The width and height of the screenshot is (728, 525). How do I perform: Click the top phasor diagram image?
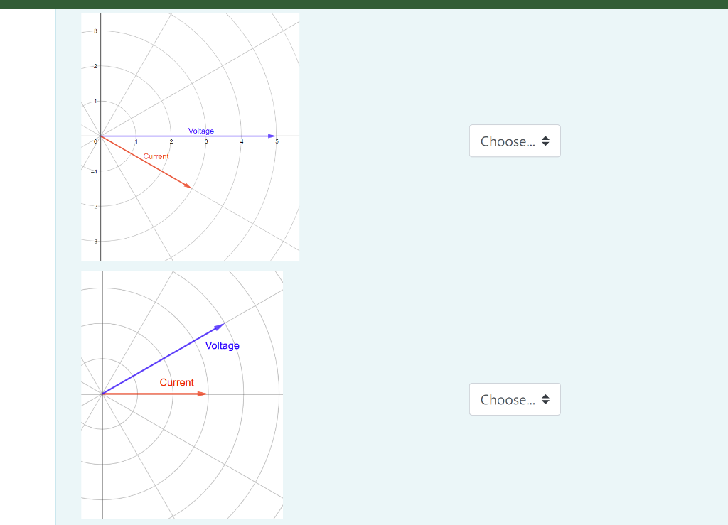[190, 136]
